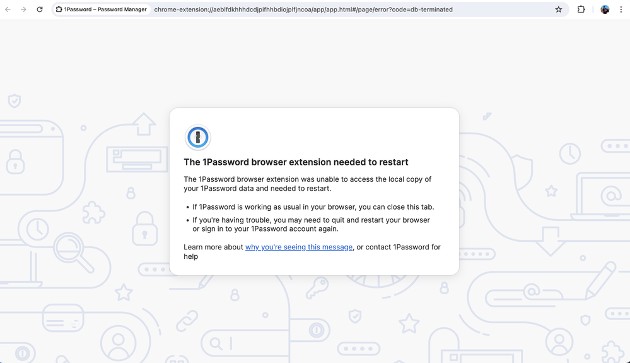630x363 pixels.
Task: Click the puzzle icon inside the address bar chip
Action: 59,9
